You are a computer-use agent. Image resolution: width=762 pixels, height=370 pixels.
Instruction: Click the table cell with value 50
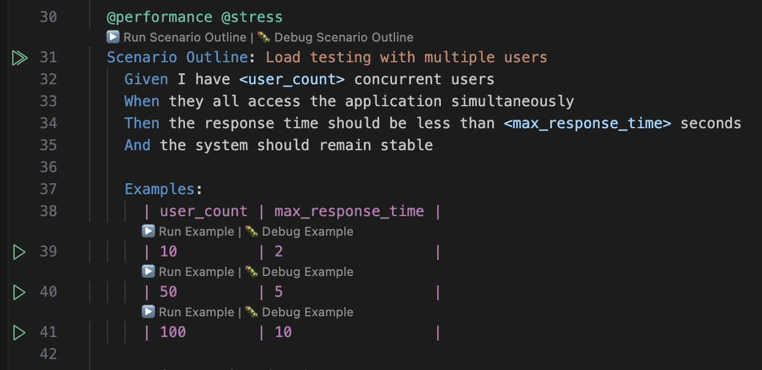[x=169, y=292]
